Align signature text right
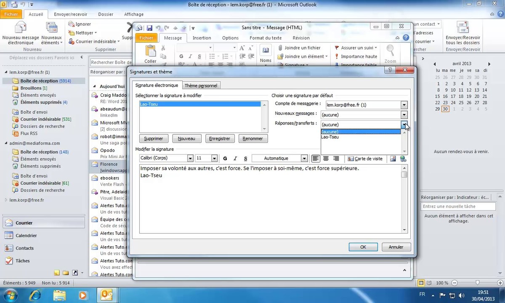 pyautogui.click(x=336, y=159)
